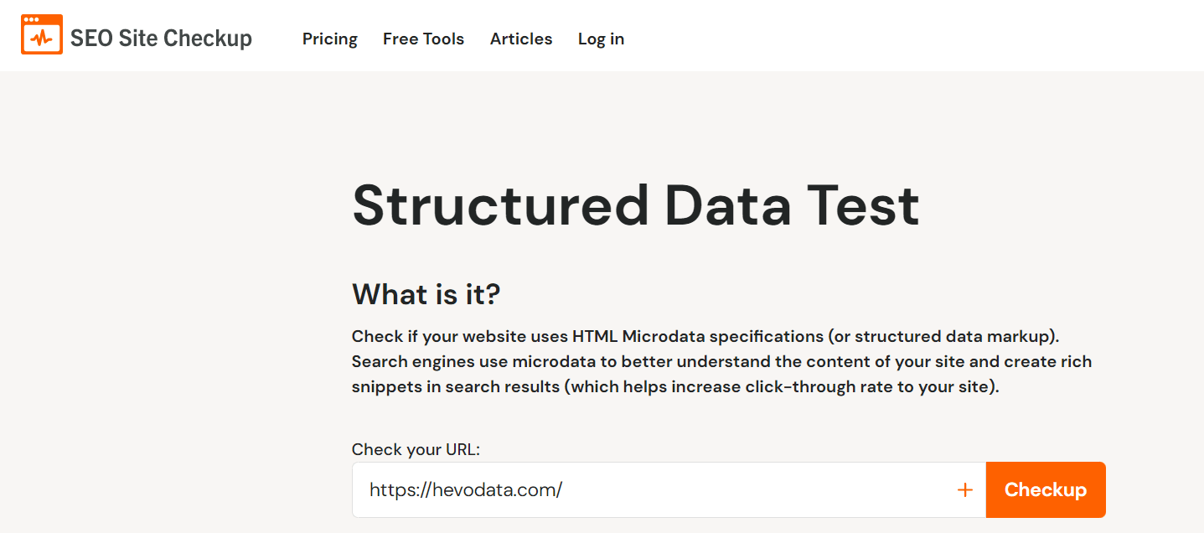Select Articles in the top navigation
This screenshot has height=533, width=1204.
520,39
